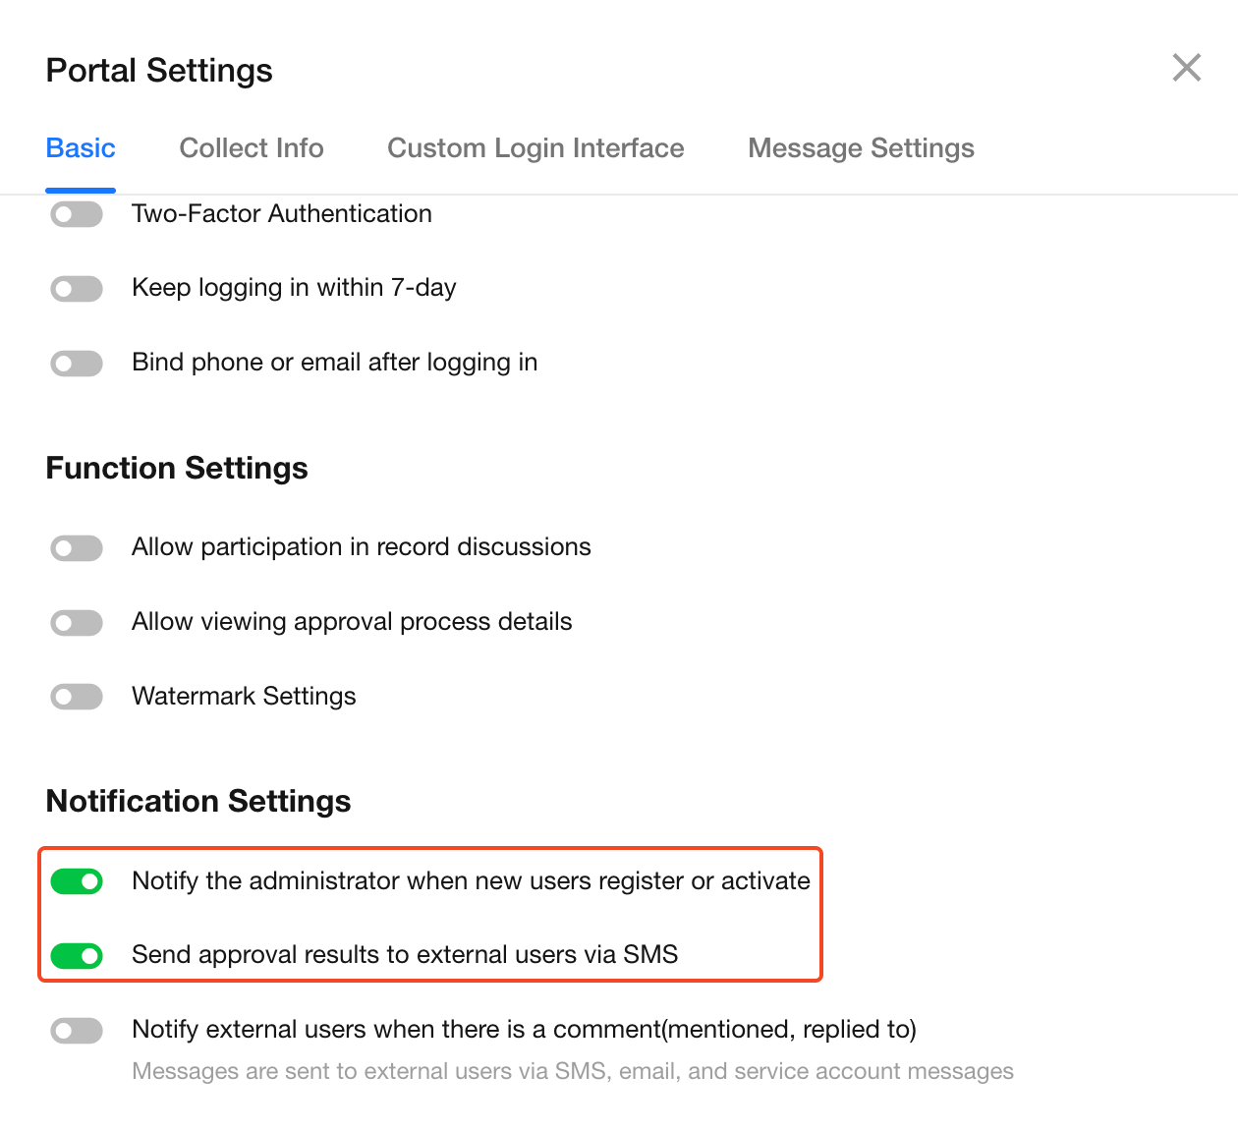Go to Custom Login Interface tab

tap(535, 148)
